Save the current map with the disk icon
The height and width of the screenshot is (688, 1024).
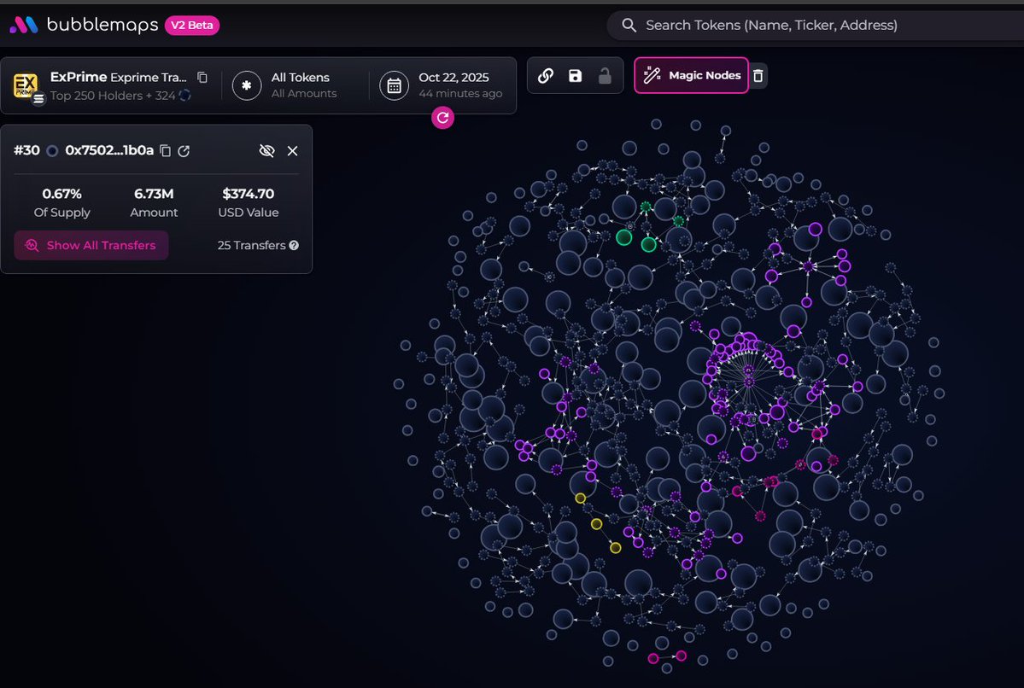click(x=575, y=76)
